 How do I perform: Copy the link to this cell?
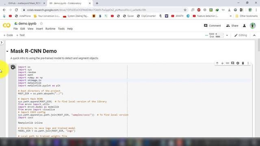(227, 63)
